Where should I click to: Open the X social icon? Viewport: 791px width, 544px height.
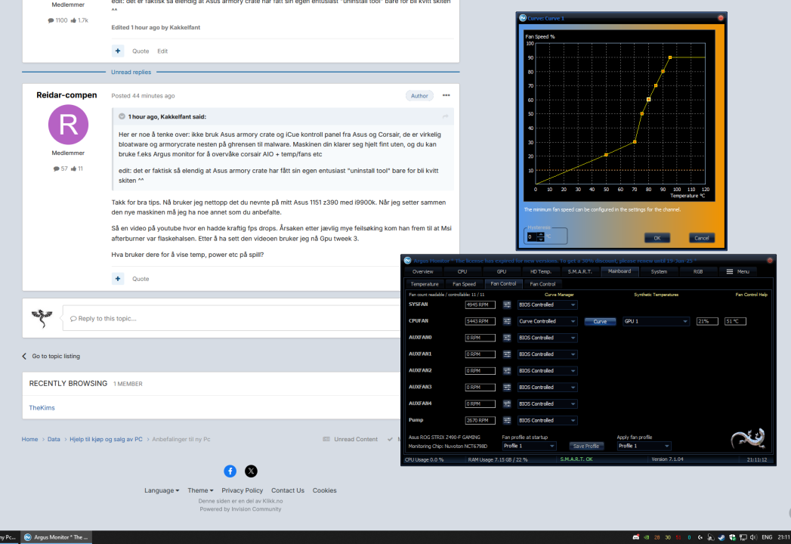tap(252, 471)
